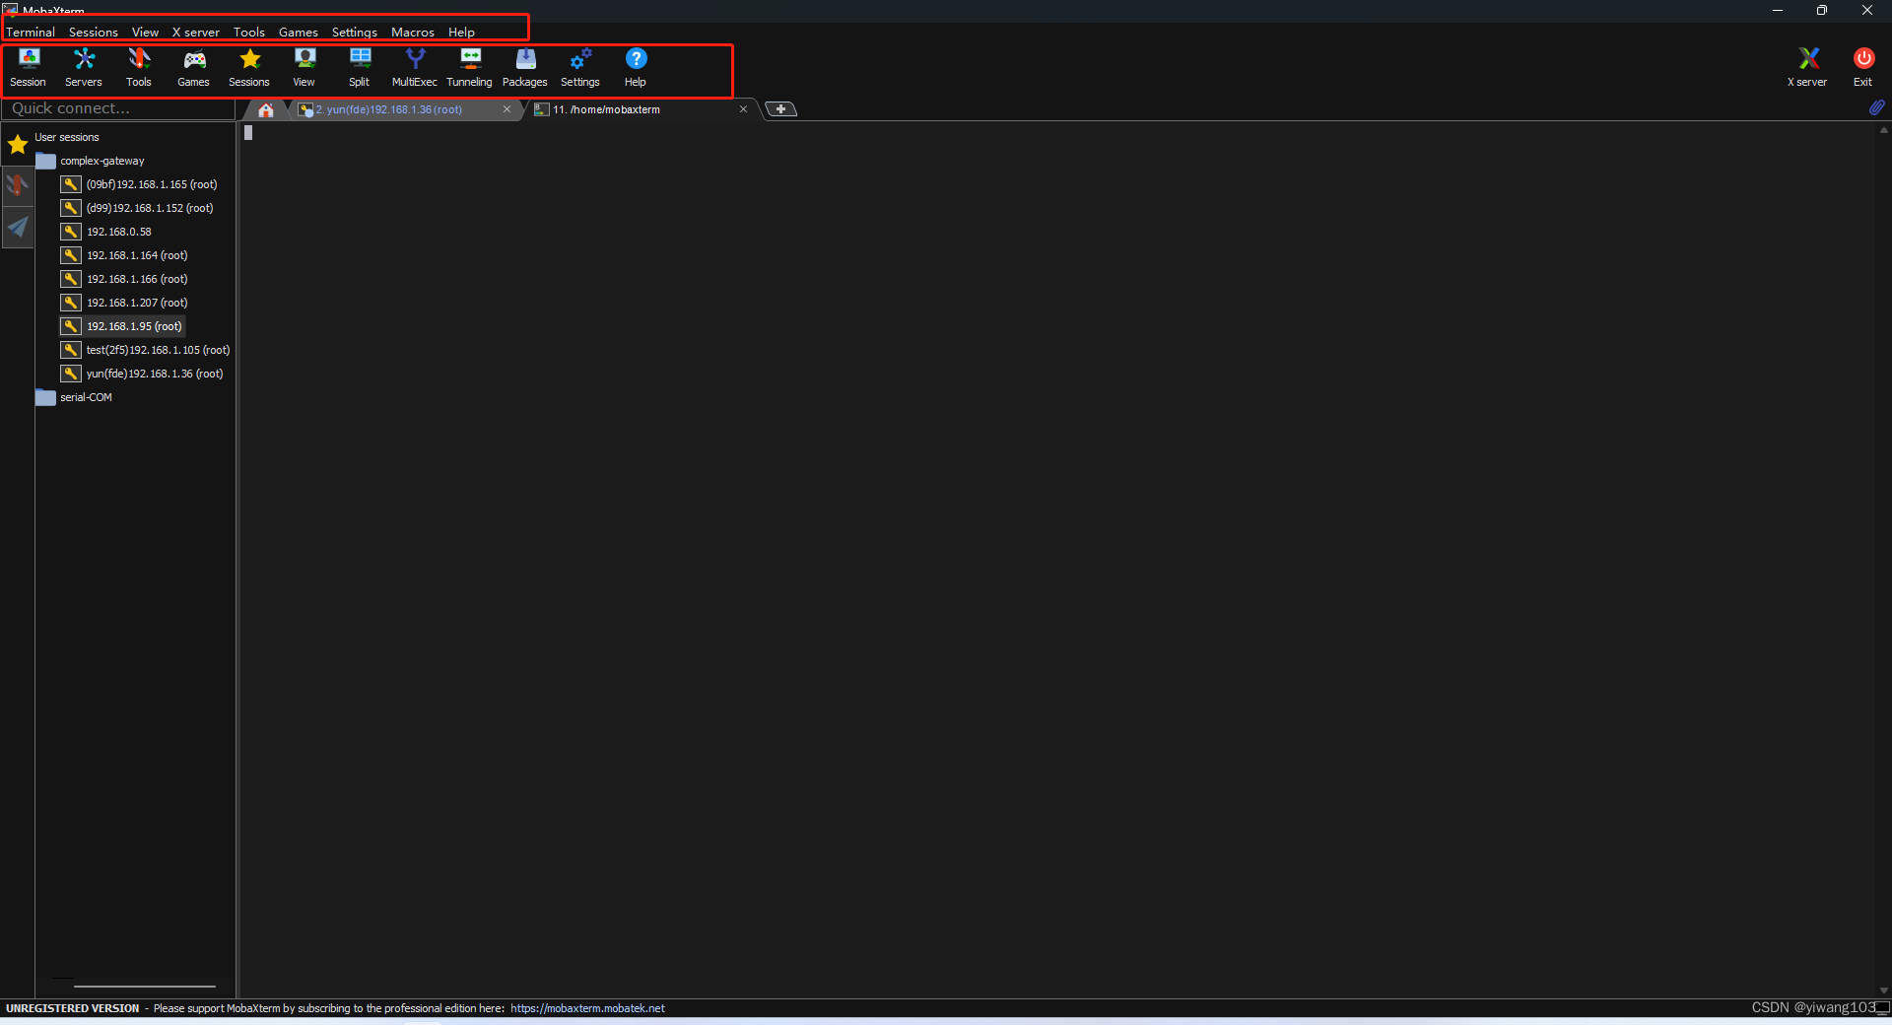Select session 192.168.1.207 (root)
1892x1025 pixels.
136,303
